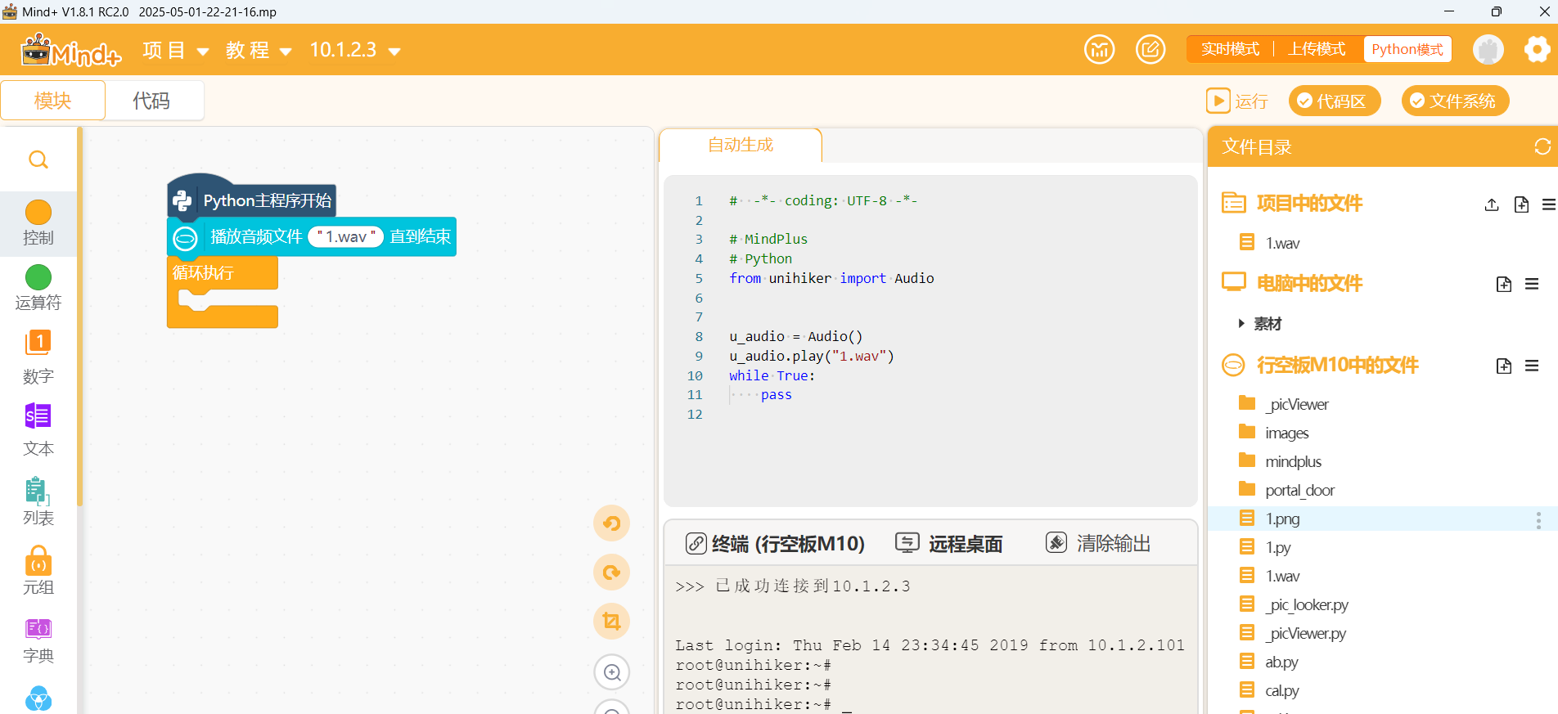Open the Mind+ community icon in header
This screenshot has width=1558, height=714.
(1099, 50)
